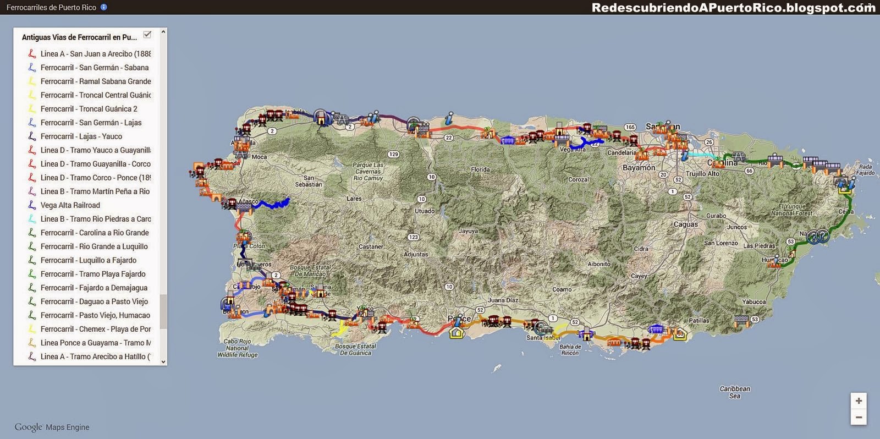This screenshot has height=439, width=880.
Task: Click the green line icon for Tramo Playa Fajardo
Action: [x=32, y=274]
